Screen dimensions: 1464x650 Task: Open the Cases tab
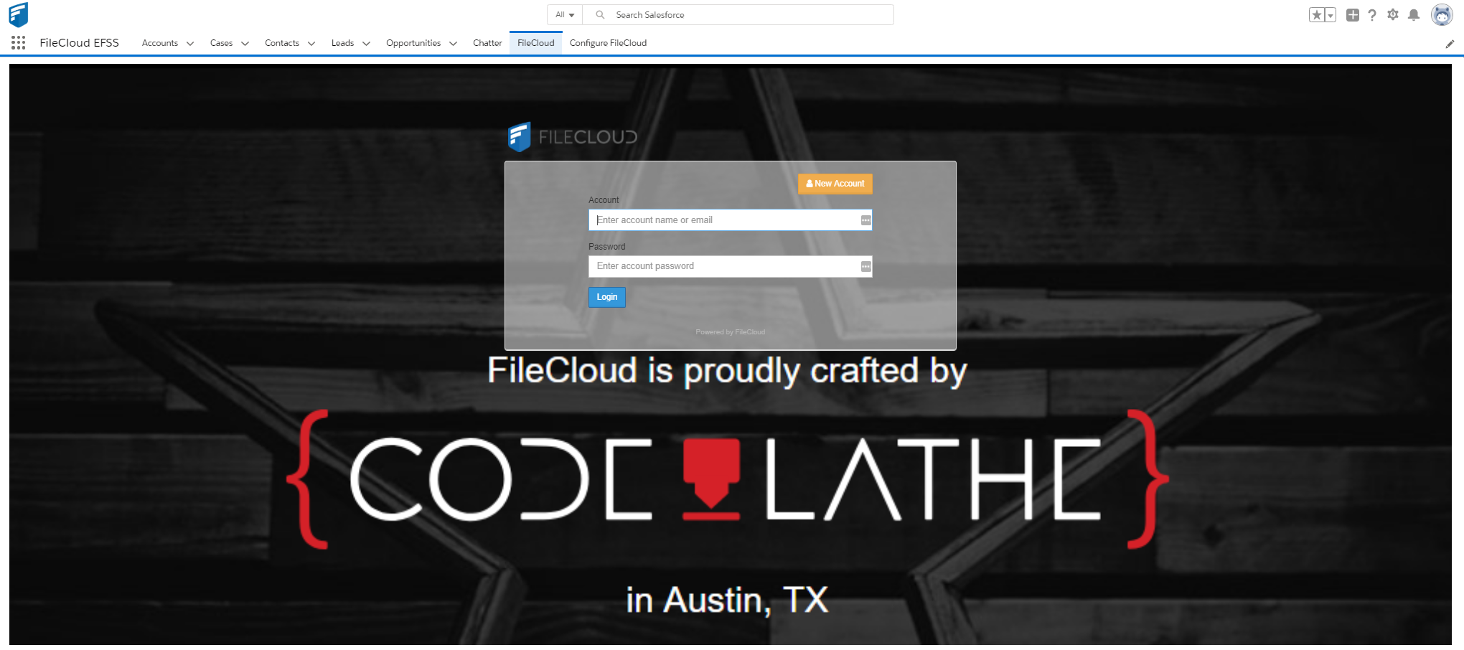pyautogui.click(x=221, y=43)
